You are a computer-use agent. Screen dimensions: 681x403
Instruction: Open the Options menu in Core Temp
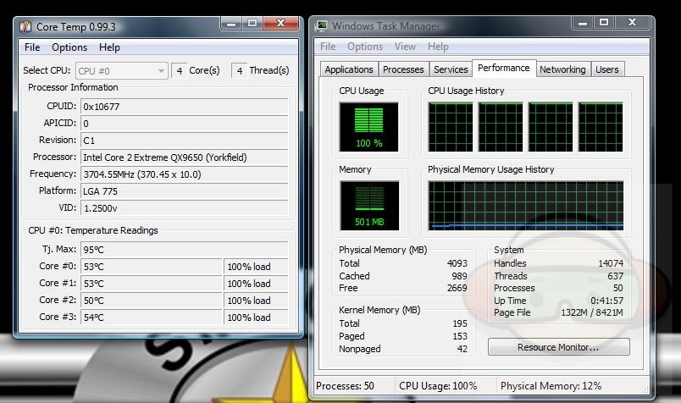point(69,47)
